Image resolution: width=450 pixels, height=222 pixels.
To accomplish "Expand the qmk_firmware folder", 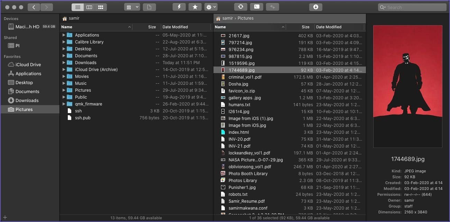I will pos(64,104).
